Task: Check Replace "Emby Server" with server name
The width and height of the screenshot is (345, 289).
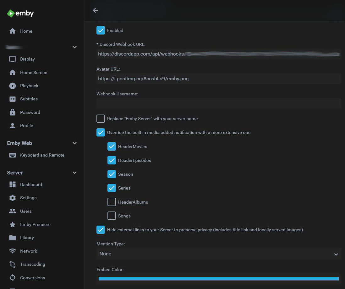Action: [101, 119]
